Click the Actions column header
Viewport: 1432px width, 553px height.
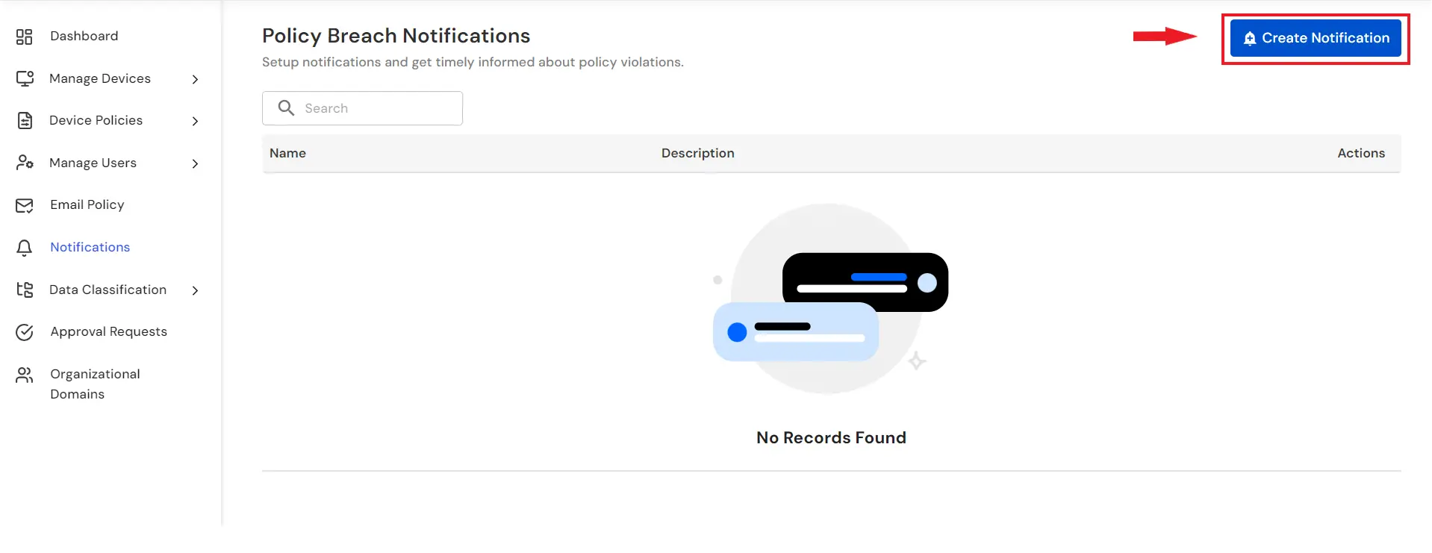pos(1361,153)
